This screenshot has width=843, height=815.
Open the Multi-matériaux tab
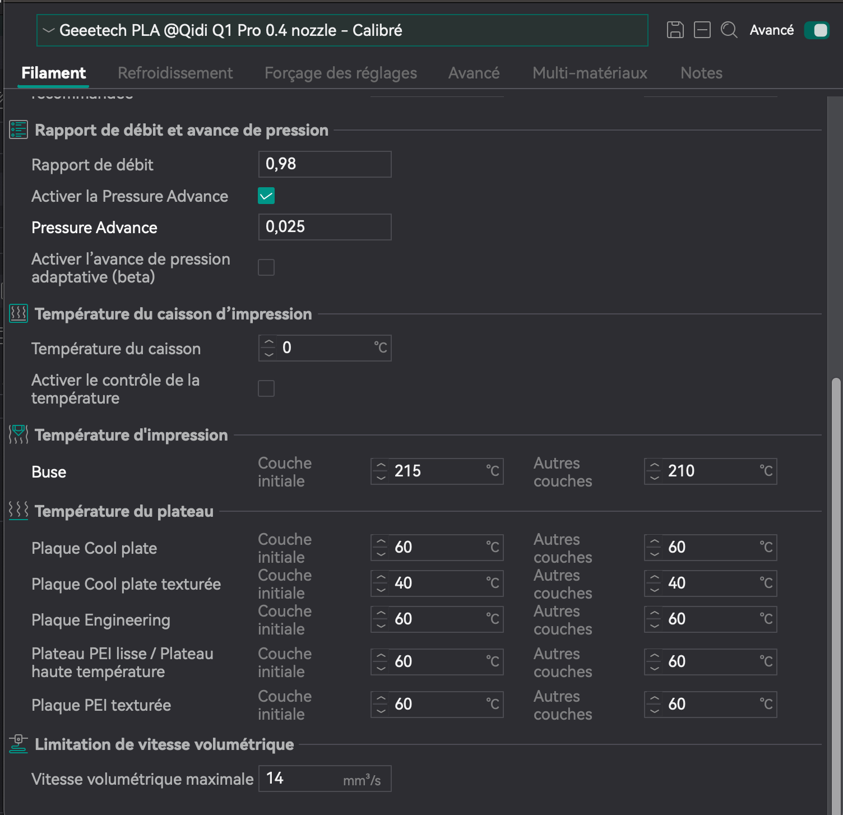pos(590,73)
